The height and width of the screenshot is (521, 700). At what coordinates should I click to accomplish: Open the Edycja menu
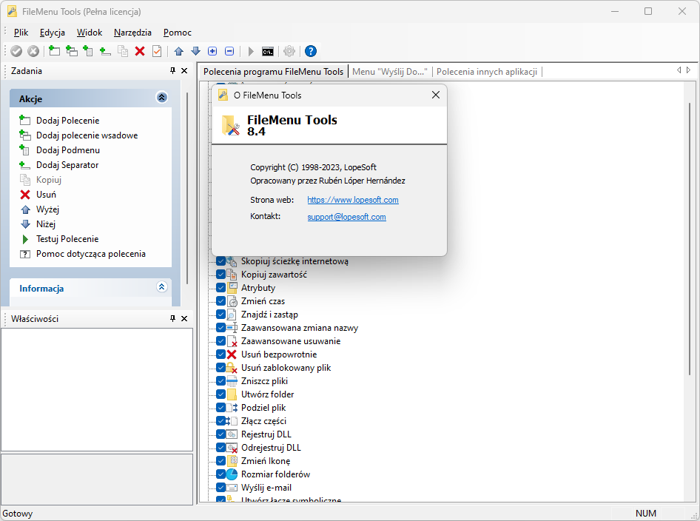(x=53, y=32)
